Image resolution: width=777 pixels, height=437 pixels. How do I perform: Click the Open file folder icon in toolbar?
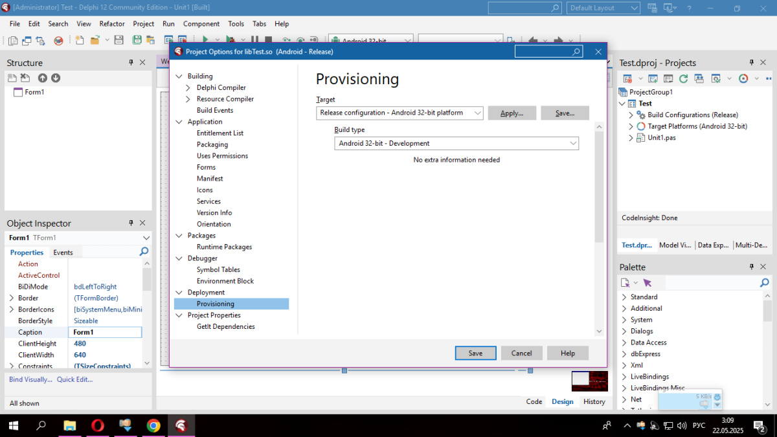[95, 40]
